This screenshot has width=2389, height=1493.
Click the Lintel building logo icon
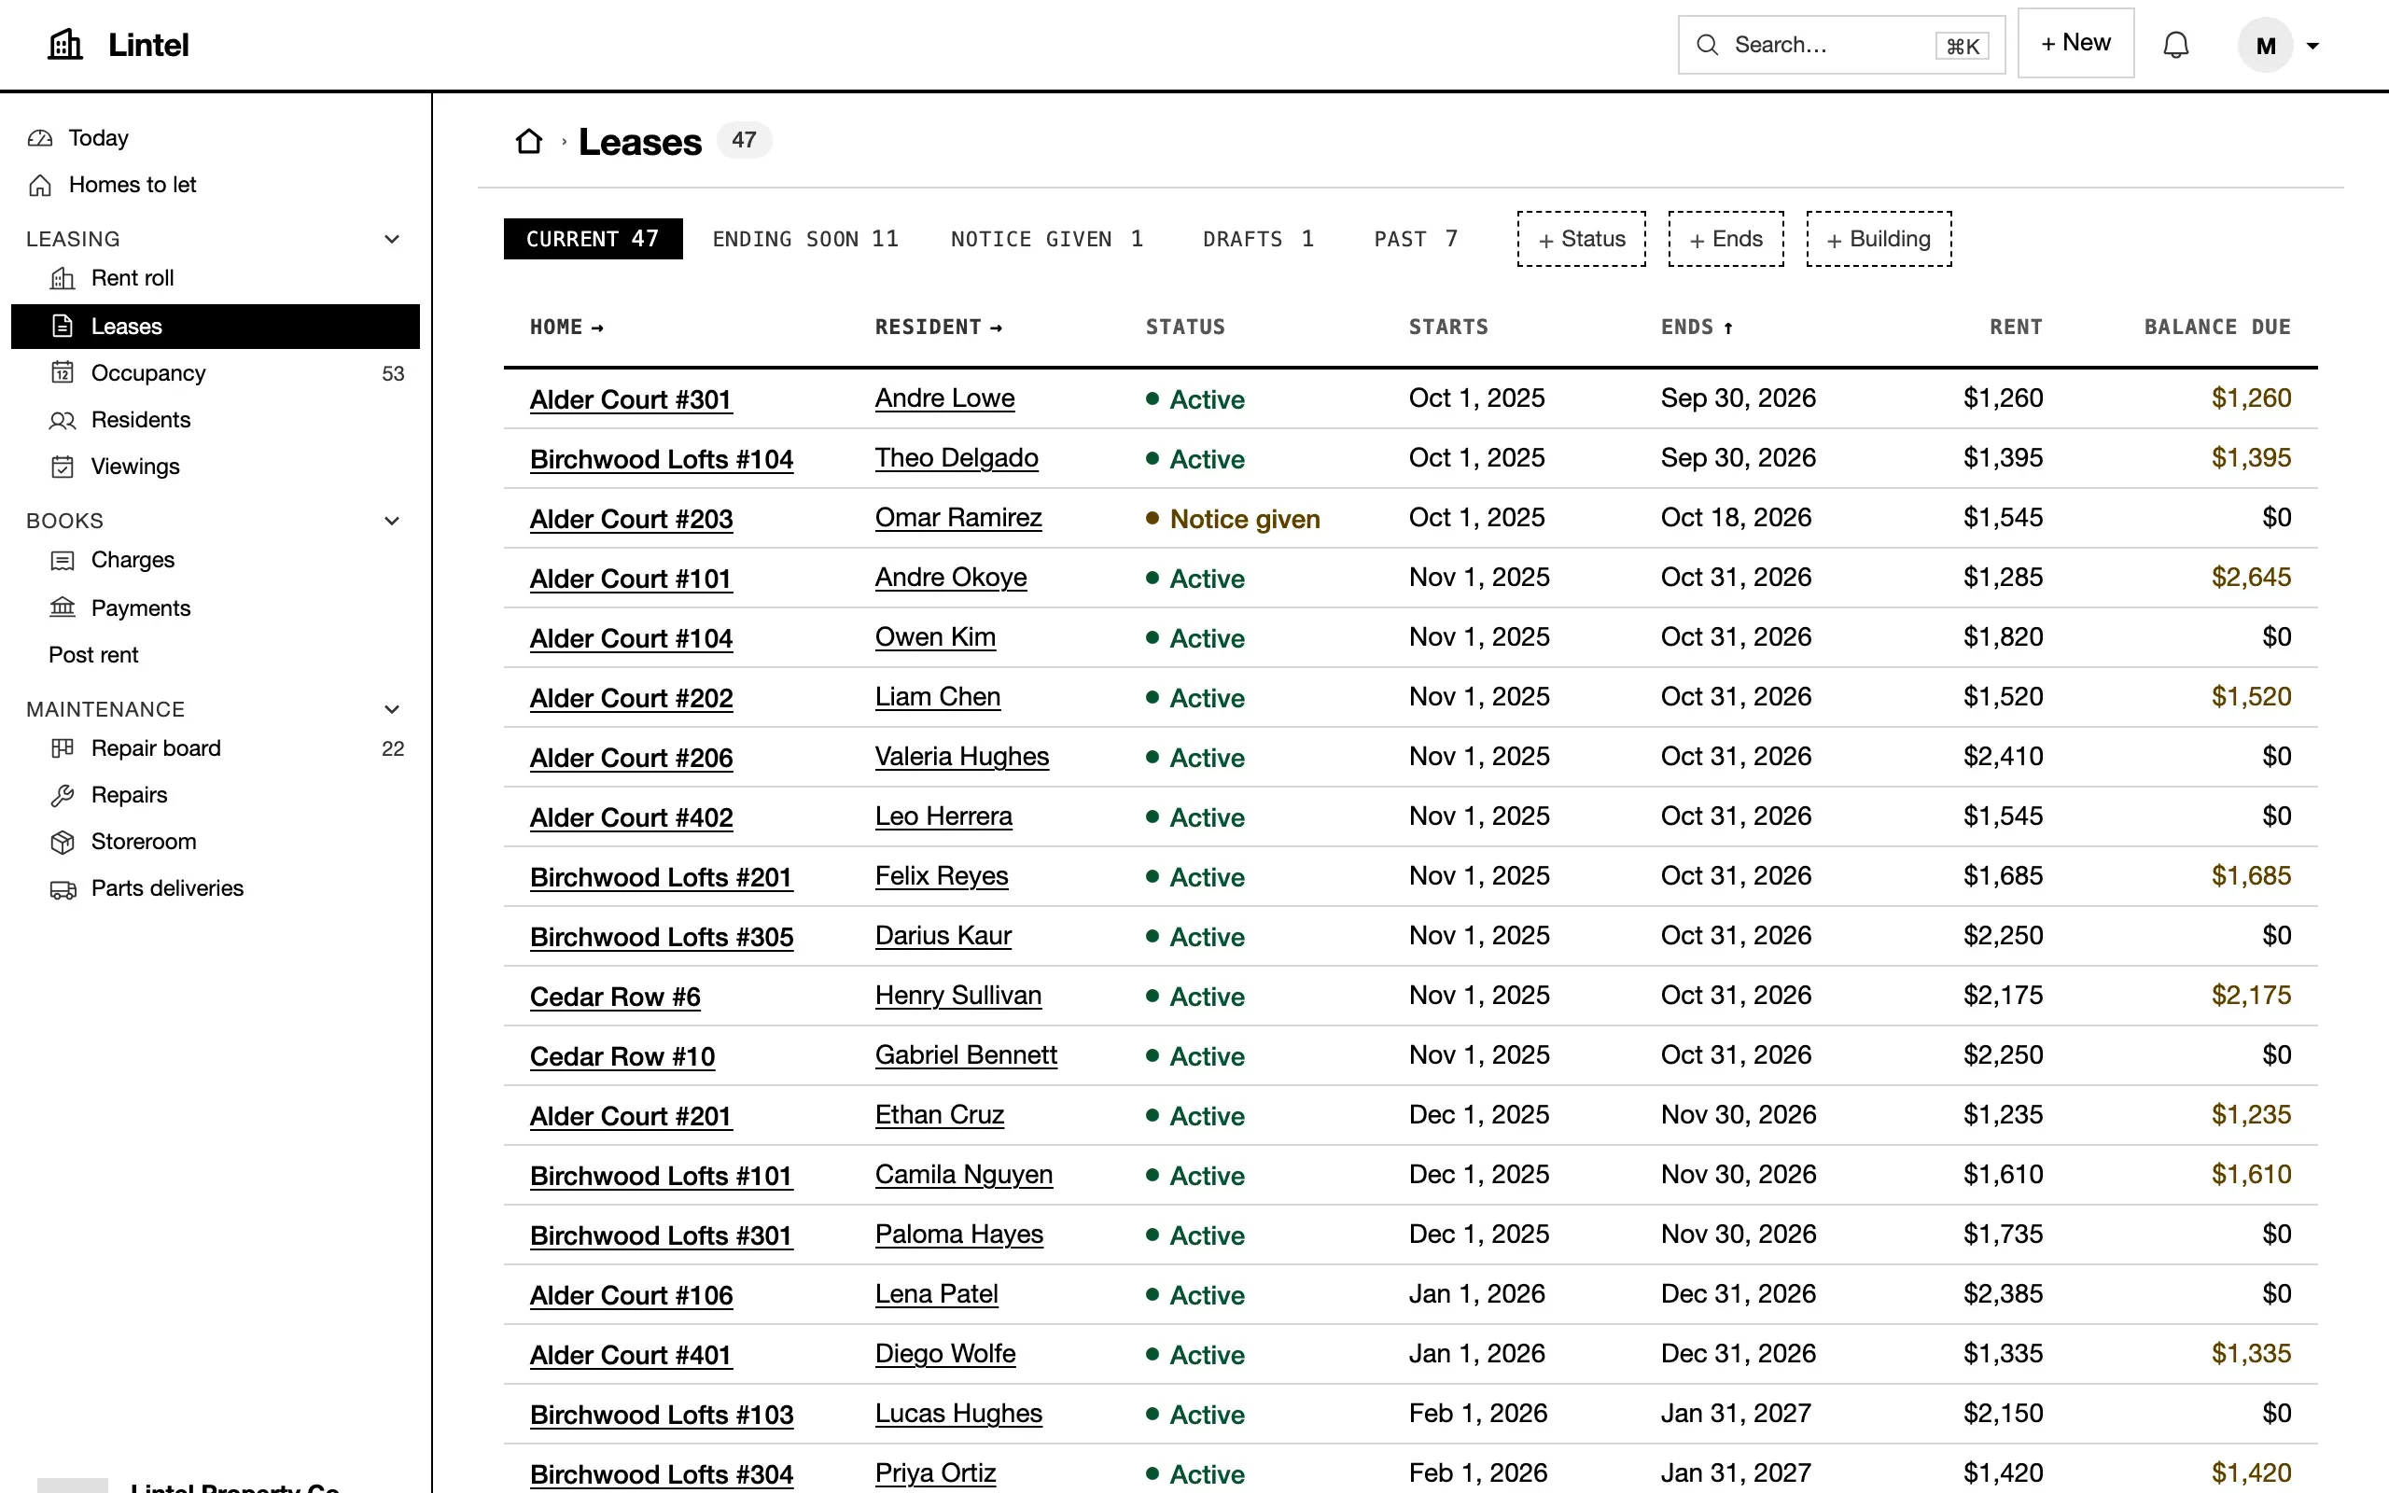[x=65, y=45]
